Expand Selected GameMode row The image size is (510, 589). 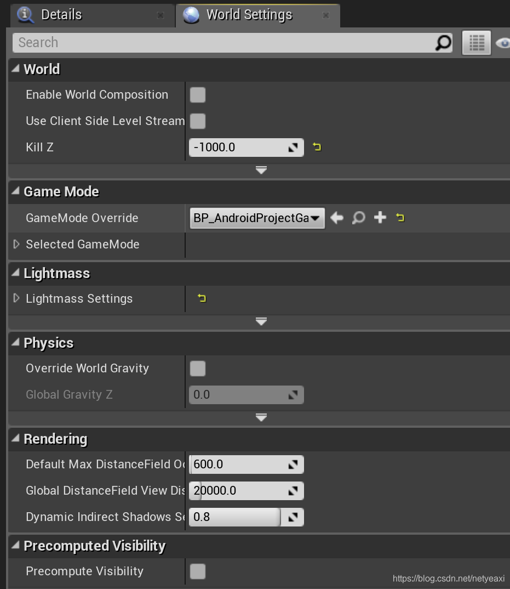click(16, 244)
